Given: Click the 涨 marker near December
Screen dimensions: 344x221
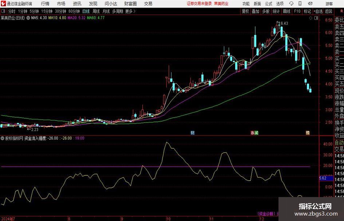Looking at the screenshot, I should click(x=253, y=132).
